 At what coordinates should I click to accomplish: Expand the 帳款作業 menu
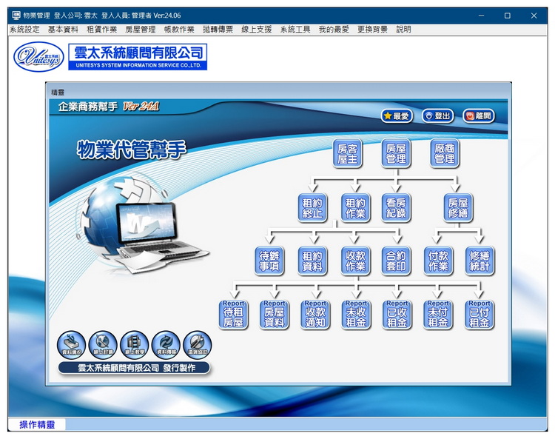click(178, 30)
